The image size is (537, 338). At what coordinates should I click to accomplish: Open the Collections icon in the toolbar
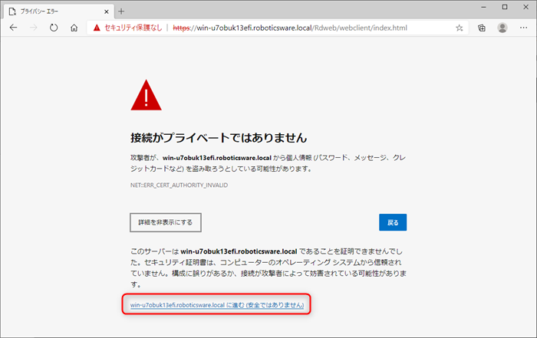click(482, 28)
